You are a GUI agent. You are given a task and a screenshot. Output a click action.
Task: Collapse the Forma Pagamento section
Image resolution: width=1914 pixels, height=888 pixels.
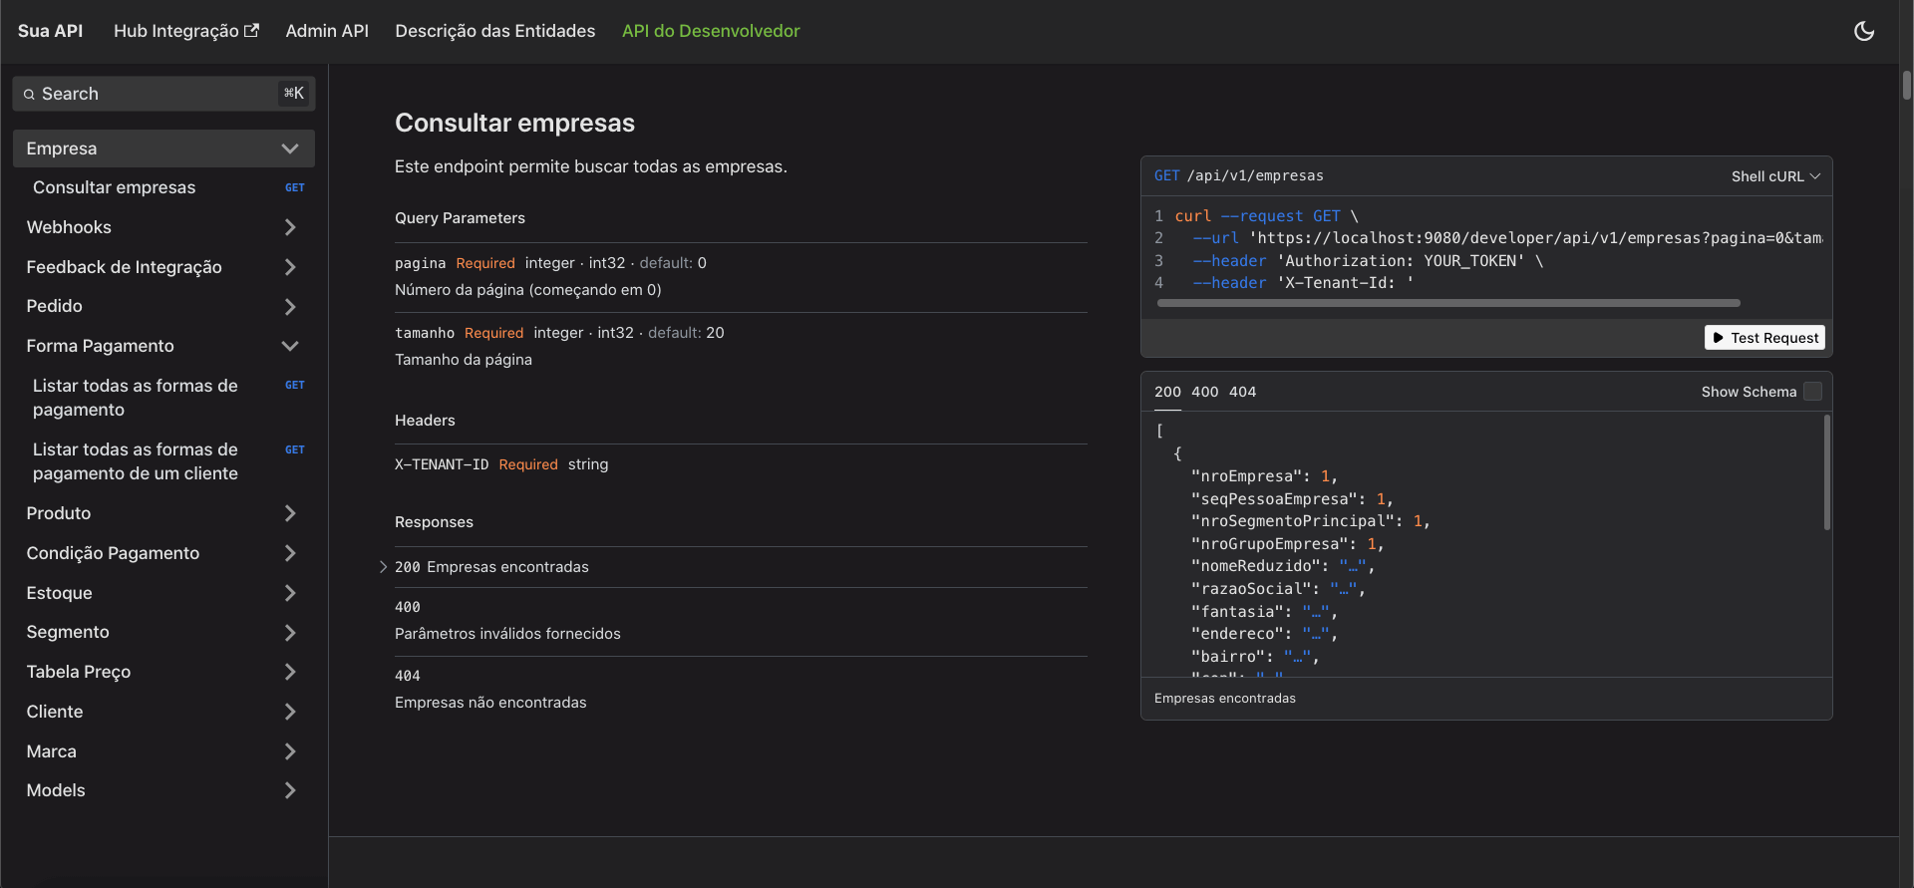289,346
